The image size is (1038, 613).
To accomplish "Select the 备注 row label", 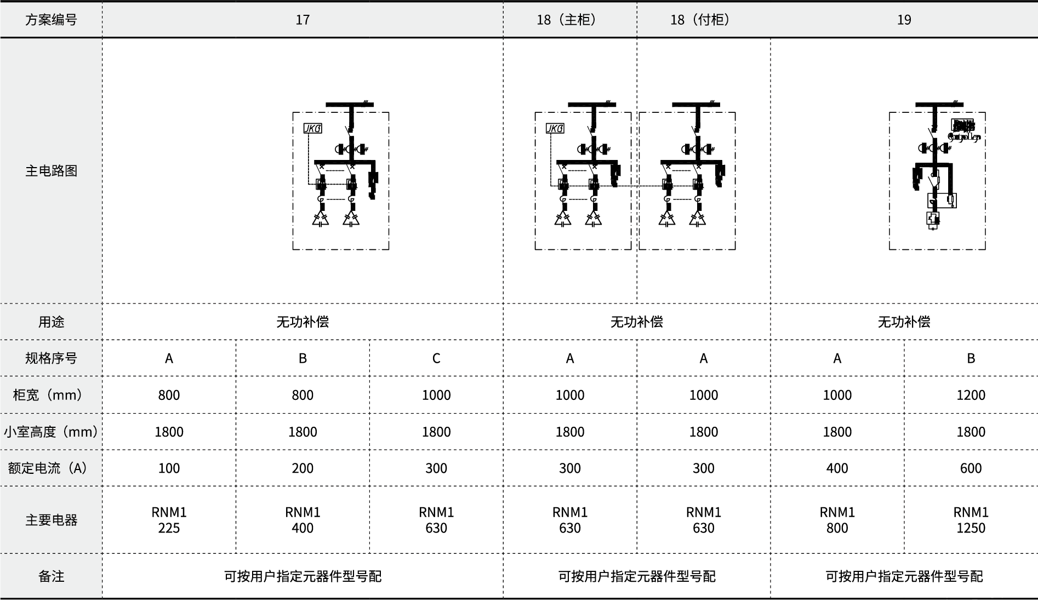I will [x=51, y=576].
